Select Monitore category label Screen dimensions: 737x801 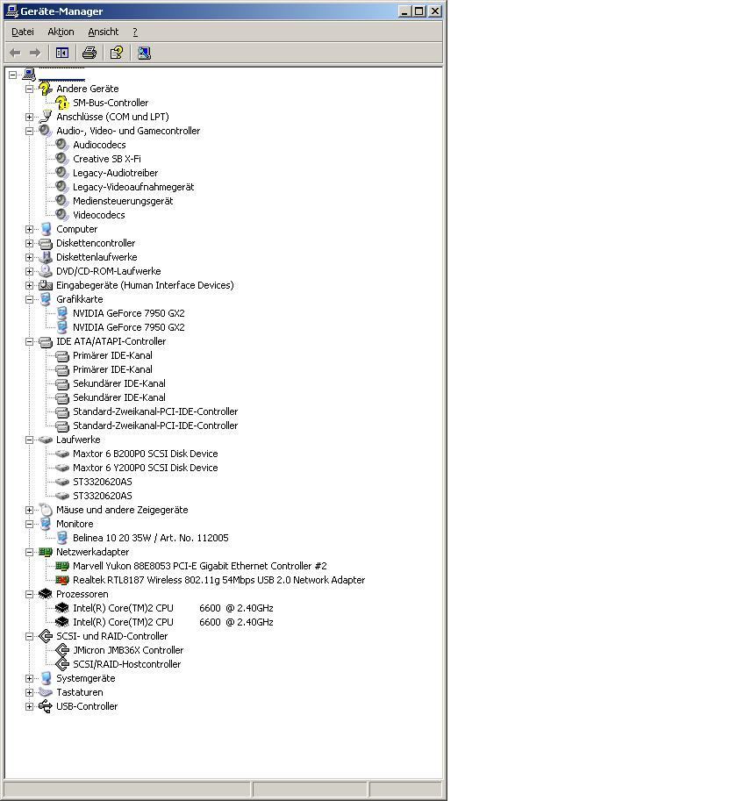(x=75, y=524)
